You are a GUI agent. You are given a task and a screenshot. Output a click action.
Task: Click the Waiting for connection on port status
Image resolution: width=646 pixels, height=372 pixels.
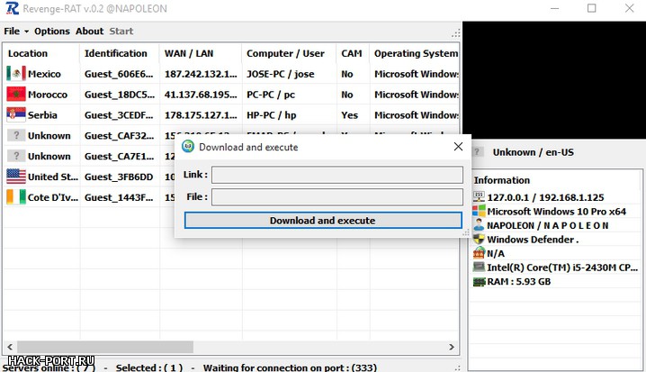click(290, 367)
